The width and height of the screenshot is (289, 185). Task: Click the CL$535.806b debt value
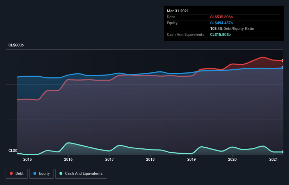click(x=221, y=17)
